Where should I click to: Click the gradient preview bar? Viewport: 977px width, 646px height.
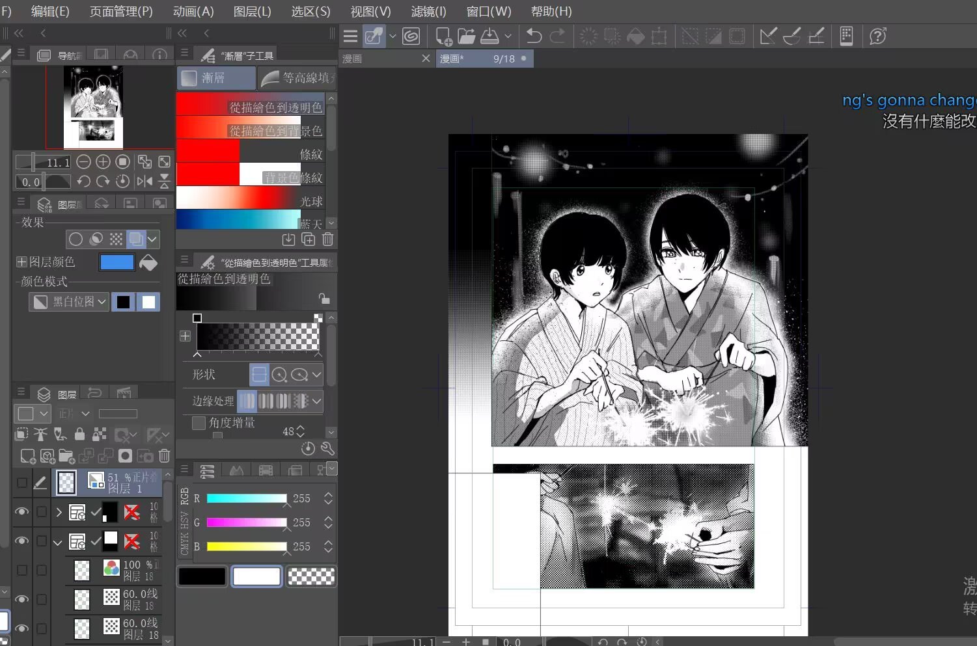[x=258, y=336]
